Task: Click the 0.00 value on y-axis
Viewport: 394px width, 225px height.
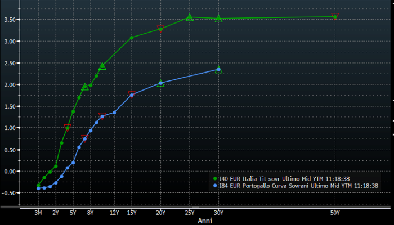Action: tap(10, 171)
